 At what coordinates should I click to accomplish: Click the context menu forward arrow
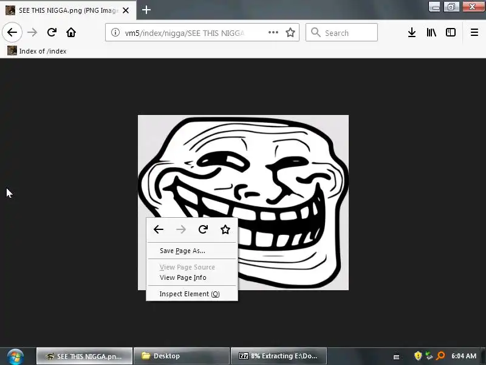pos(181,229)
